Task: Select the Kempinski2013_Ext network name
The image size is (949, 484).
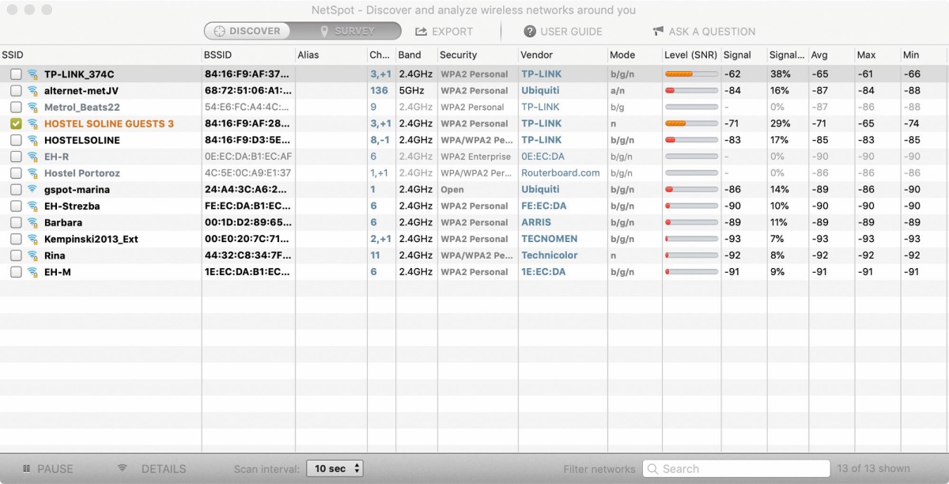Action: point(91,239)
